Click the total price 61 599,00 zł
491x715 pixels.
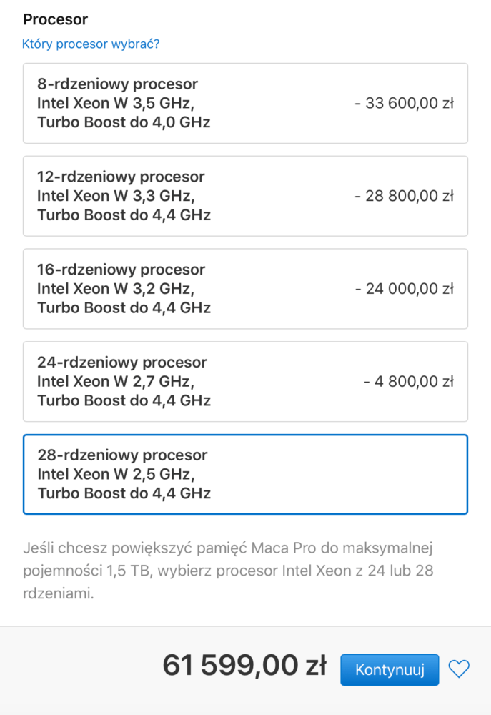244,665
